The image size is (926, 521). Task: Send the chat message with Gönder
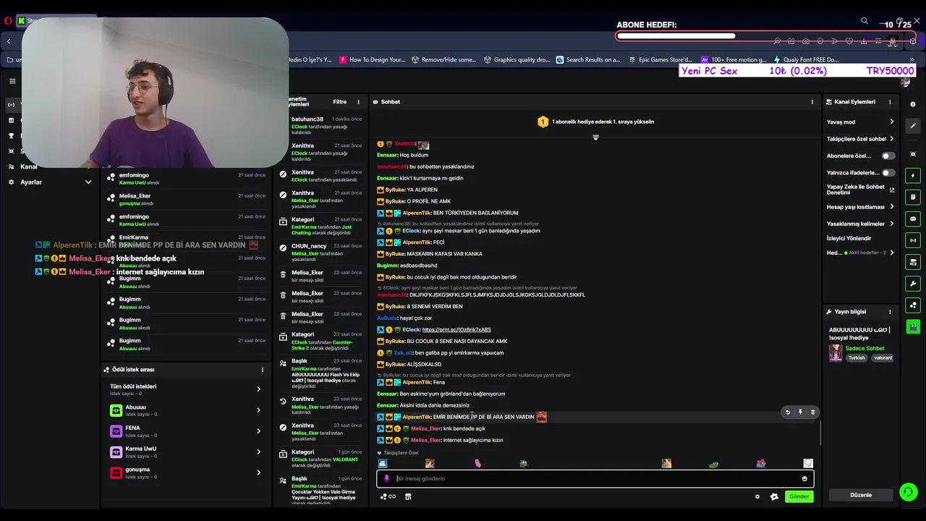click(x=799, y=496)
